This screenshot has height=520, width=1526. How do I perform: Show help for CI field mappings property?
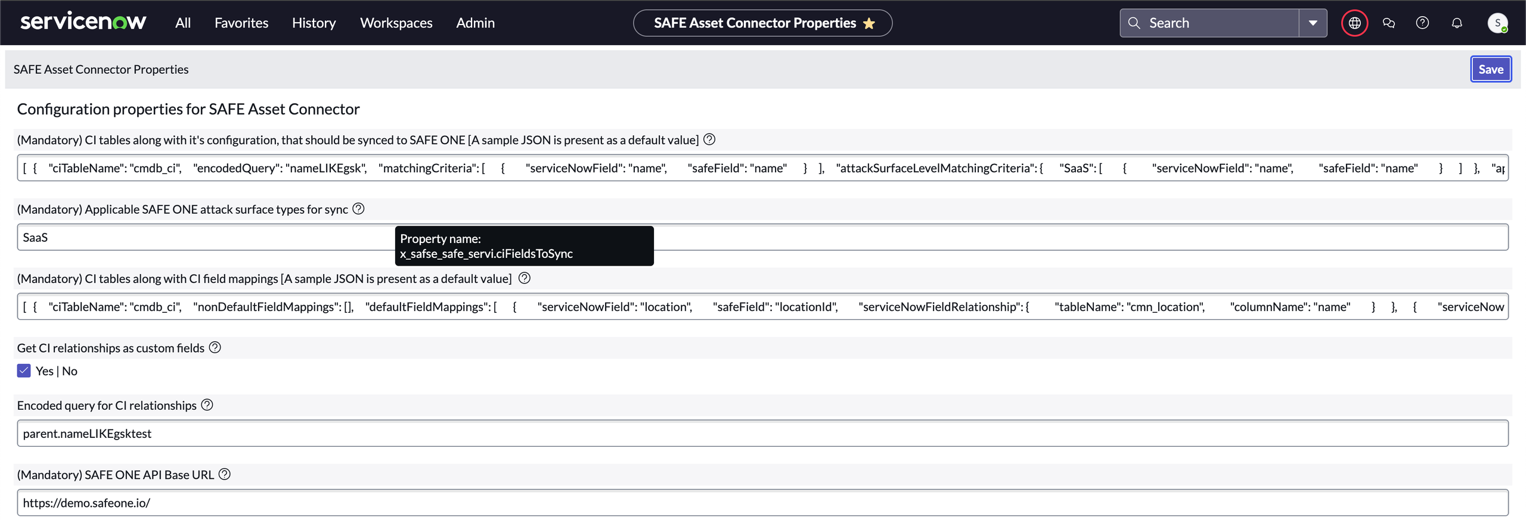point(525,278)
